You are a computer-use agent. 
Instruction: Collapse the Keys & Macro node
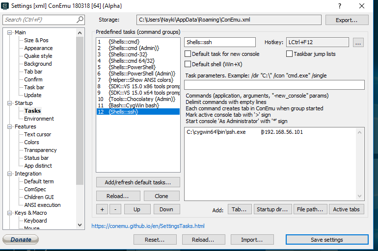coord(9,213)
